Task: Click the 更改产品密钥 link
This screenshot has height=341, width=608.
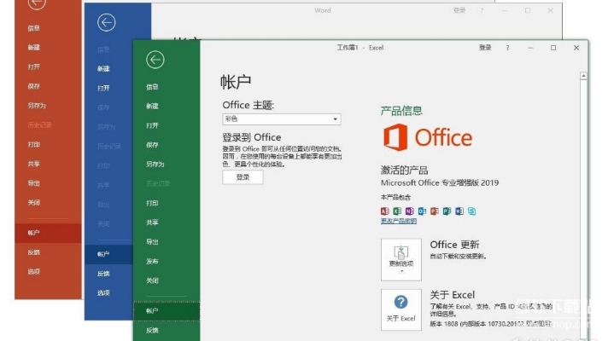Action: [x=399, y=221]
